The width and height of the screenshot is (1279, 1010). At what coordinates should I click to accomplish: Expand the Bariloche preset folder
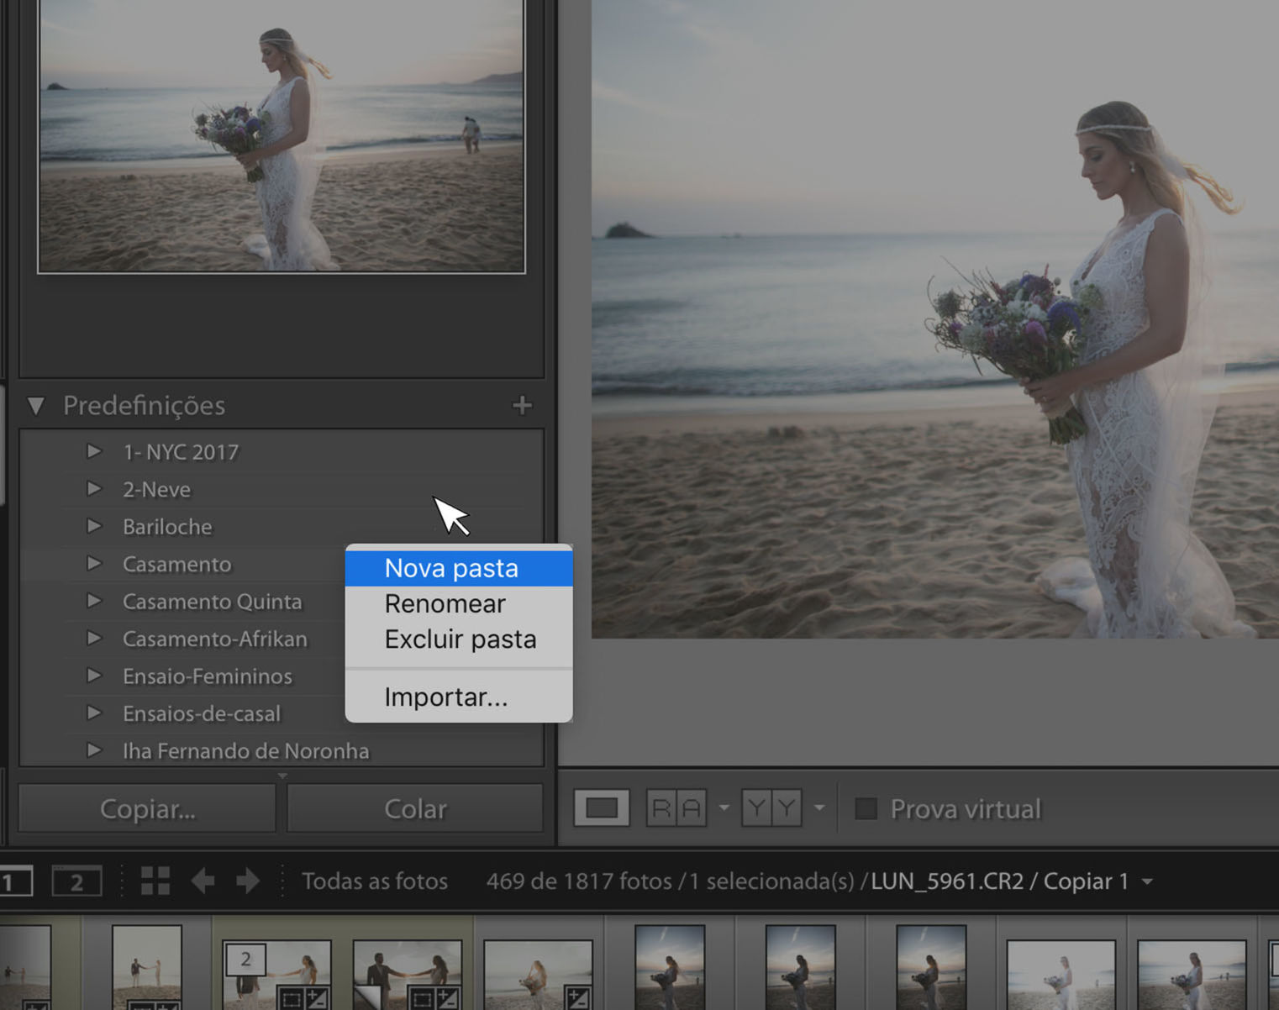(94, 527)
